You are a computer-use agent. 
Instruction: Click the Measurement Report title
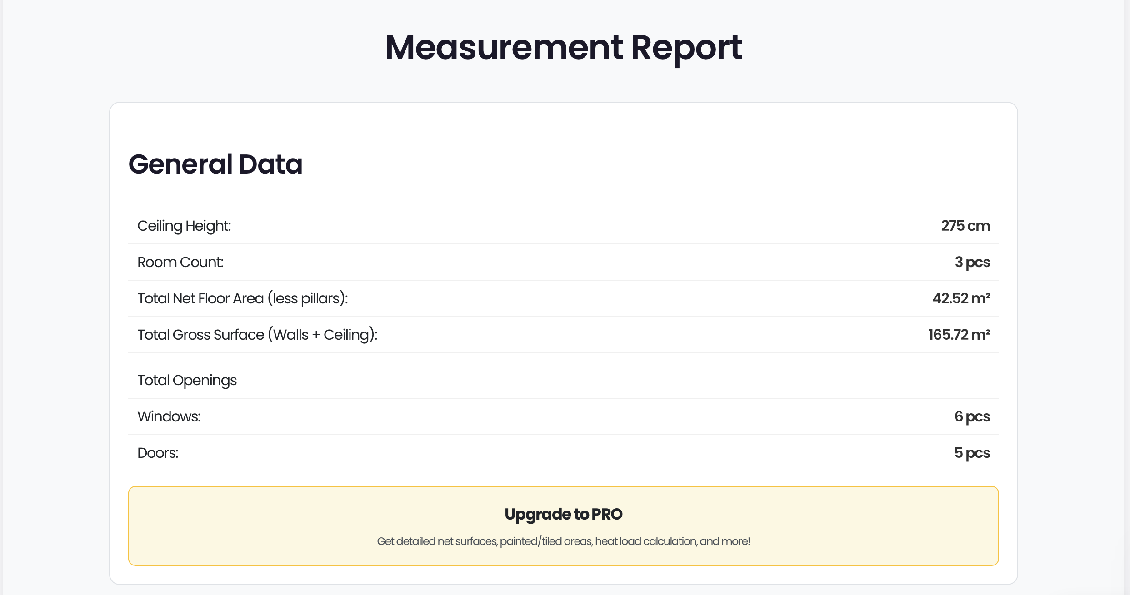click(x=564, y=47)
